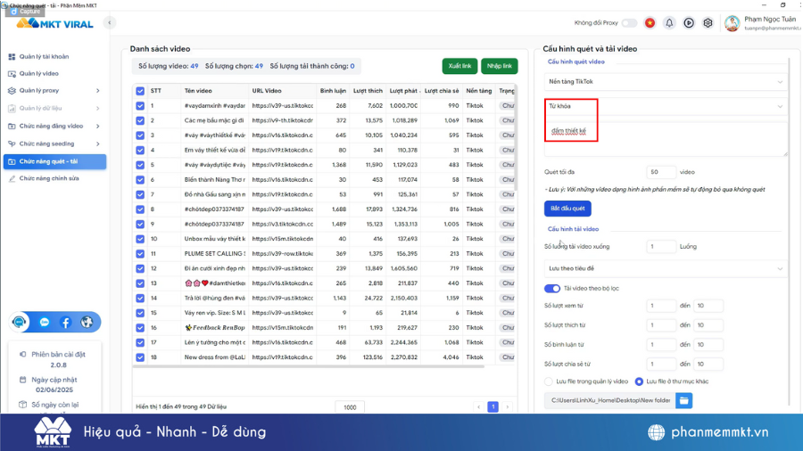Viewport: 803px width, 451px height.
Task: Click the MKT VIRAL logo
Action: (x=54, y=23)
